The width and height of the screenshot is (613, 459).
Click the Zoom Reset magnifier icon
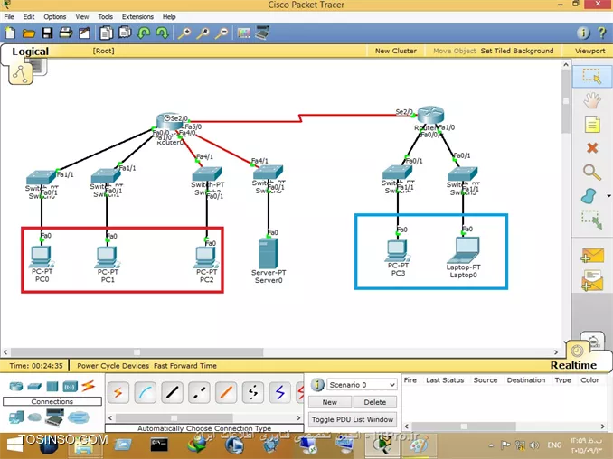[x=203, y=33]
